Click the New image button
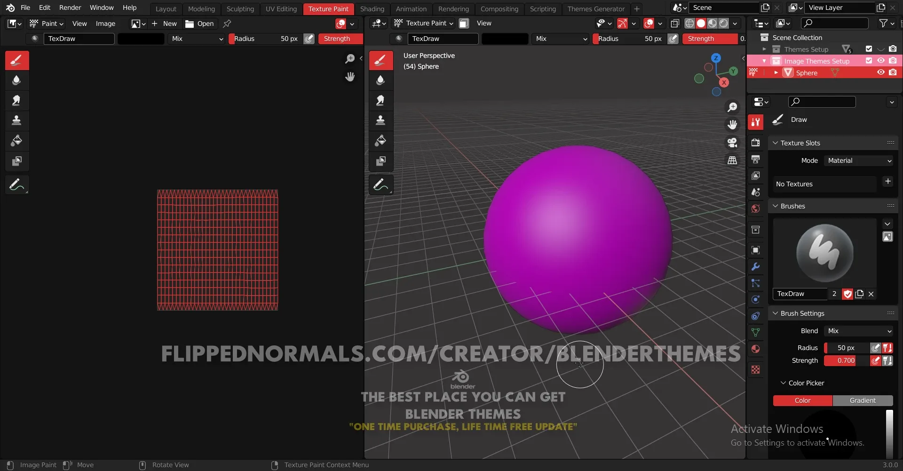The height and width of the screenshot is (471, 903). click(164, 24)
